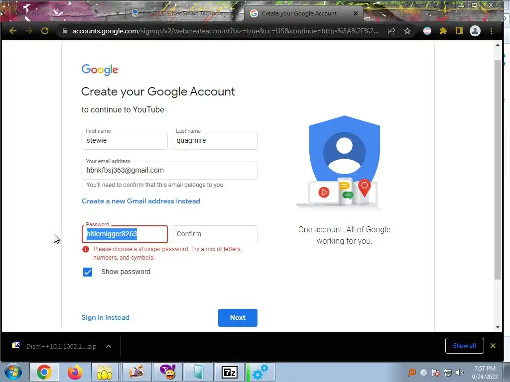Close the Create your Google Account tab
The width and height of the screenshot is (510, 382).
tap(356, 13)
